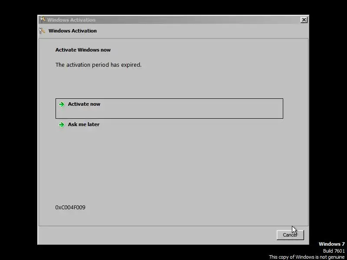Click the text 'The activation period has expired.'
This screenshot has height=260, width=347.
pyautogui.click(x=98, y=65)
